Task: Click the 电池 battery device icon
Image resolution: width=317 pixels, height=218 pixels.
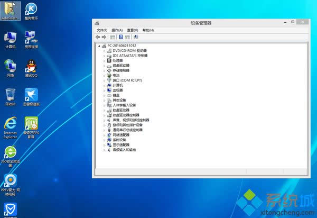Action: click(x=109, y=75)
